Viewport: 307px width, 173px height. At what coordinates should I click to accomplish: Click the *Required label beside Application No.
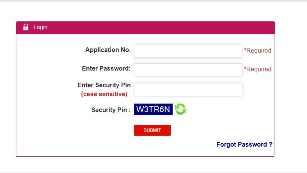click(x=258, y=51)
